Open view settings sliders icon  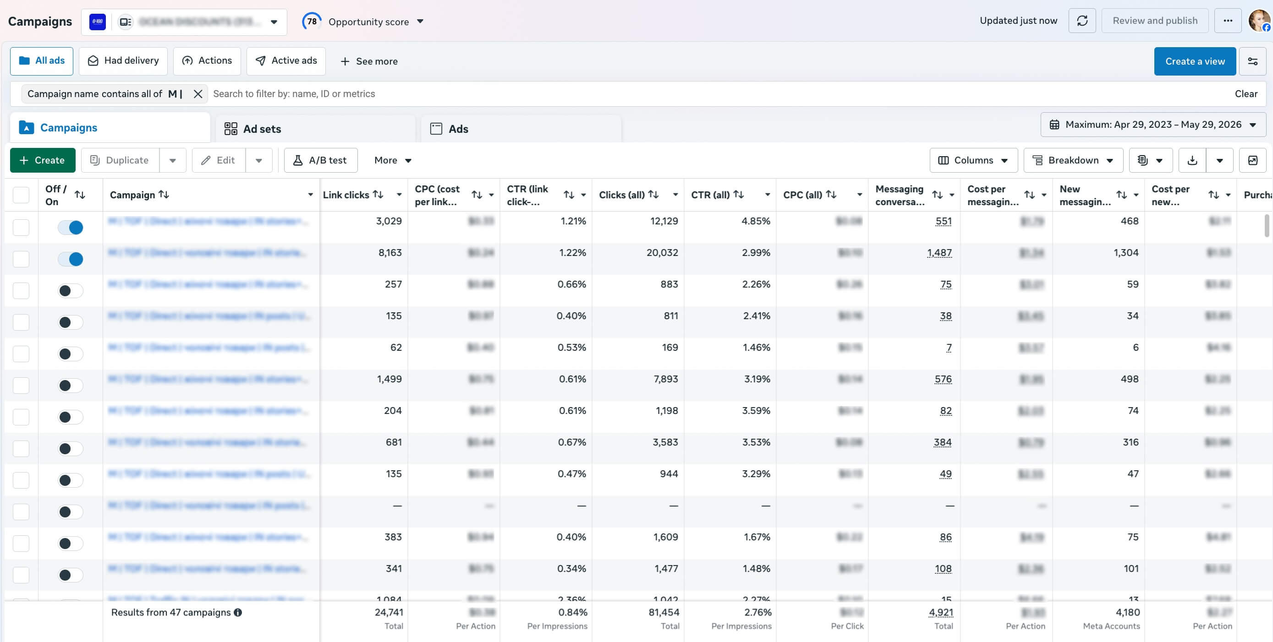pos(1252,61)
